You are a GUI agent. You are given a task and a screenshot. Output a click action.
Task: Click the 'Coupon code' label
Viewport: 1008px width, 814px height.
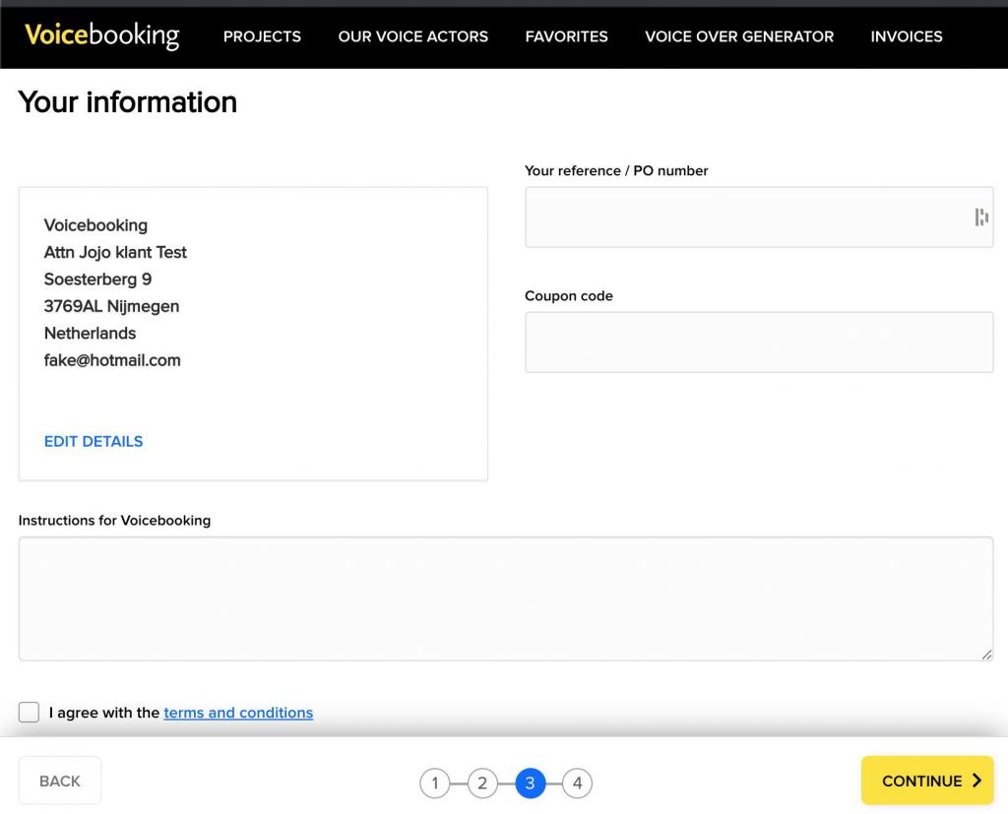pos(569,295)
